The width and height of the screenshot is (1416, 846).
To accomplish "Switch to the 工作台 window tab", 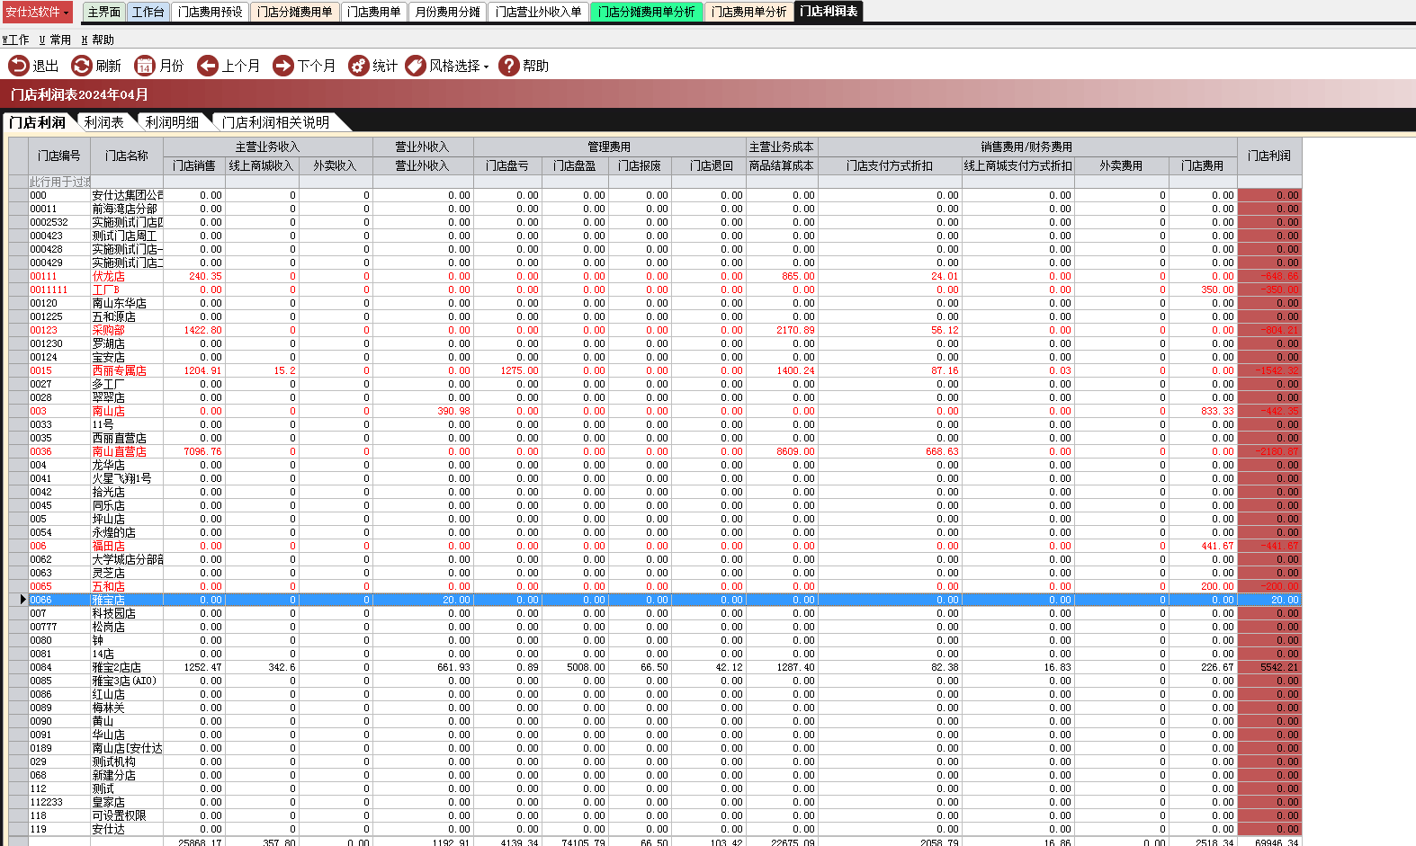I will coord(148,12).
